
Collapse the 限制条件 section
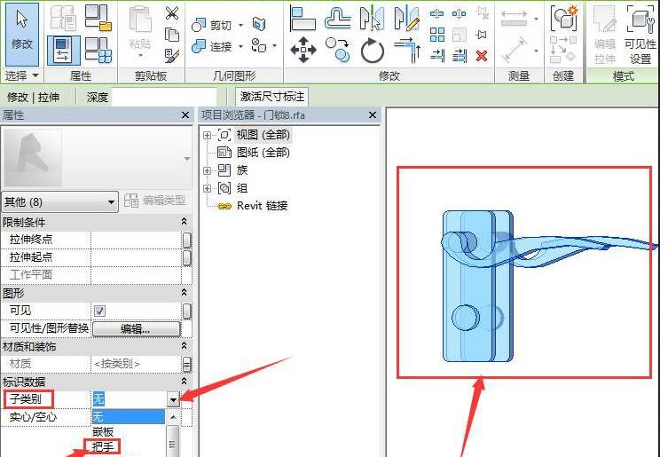click(x=184, y=221)
